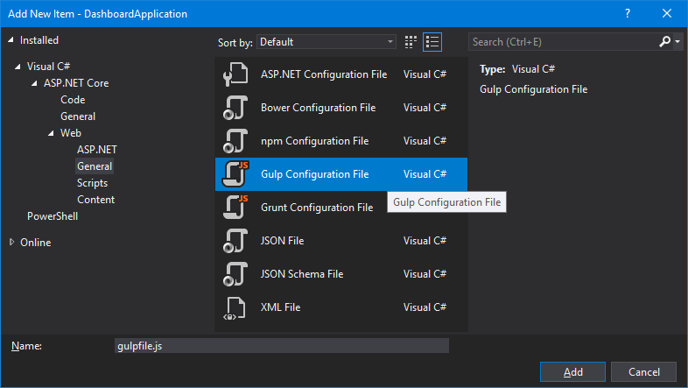Click Visual C# in the ASP.NET Configuration row
Viewport: 688px width, 388px height.
425,74
